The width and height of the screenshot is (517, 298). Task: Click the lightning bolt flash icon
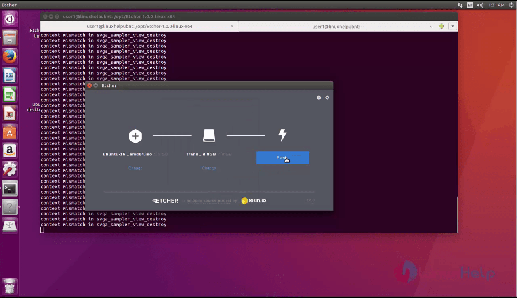(283, 135)
